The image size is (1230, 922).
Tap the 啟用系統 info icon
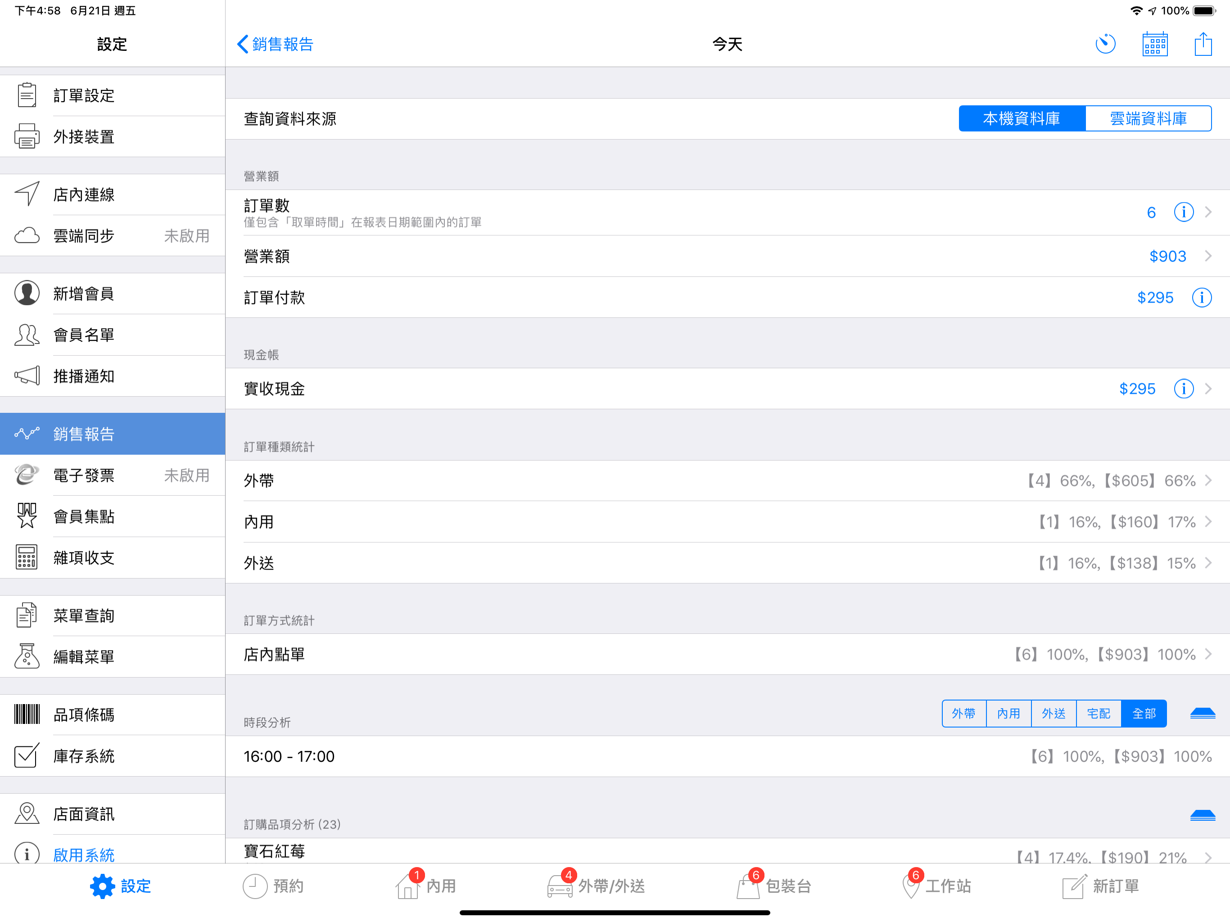point(27,854)
